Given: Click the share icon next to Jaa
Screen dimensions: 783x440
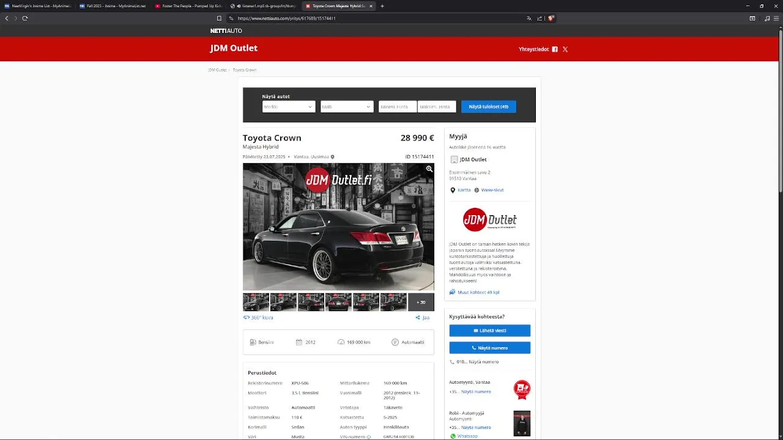Looking at the screenshot, I should (418, 318).
